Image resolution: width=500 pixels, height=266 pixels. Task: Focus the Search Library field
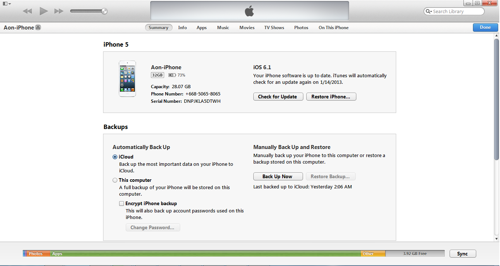tap(454, 12)
